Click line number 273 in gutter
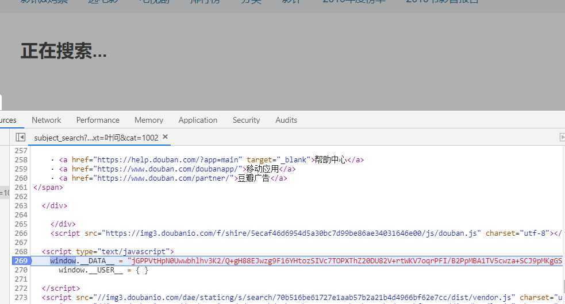This screenshot has width=565, height=304. coord(21,298)
